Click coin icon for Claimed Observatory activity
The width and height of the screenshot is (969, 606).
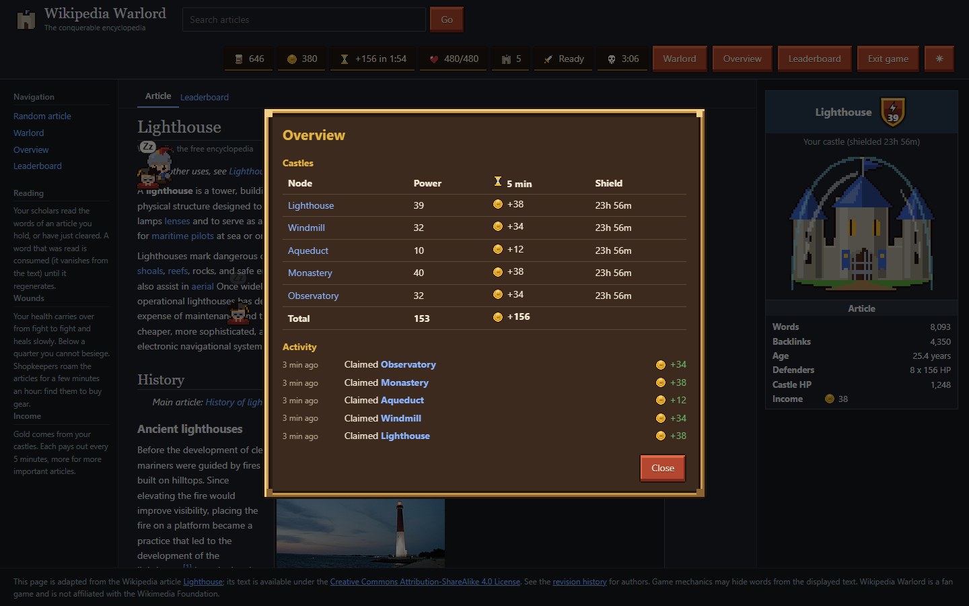661,365
